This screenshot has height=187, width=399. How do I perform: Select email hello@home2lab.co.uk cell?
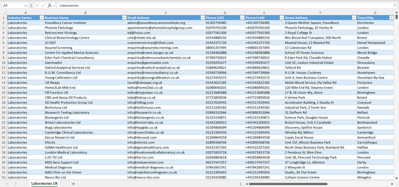[166, 87]
